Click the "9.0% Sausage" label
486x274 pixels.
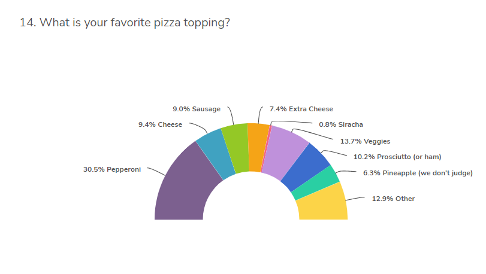point(197,109)
